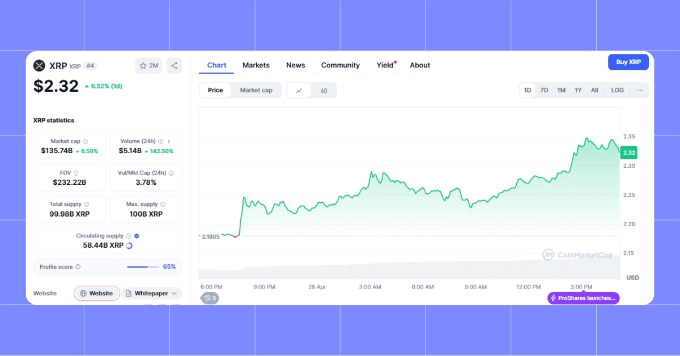Open the chart more options menu
This screenshot has height=356, width=680.
click(x=640, y=90)
